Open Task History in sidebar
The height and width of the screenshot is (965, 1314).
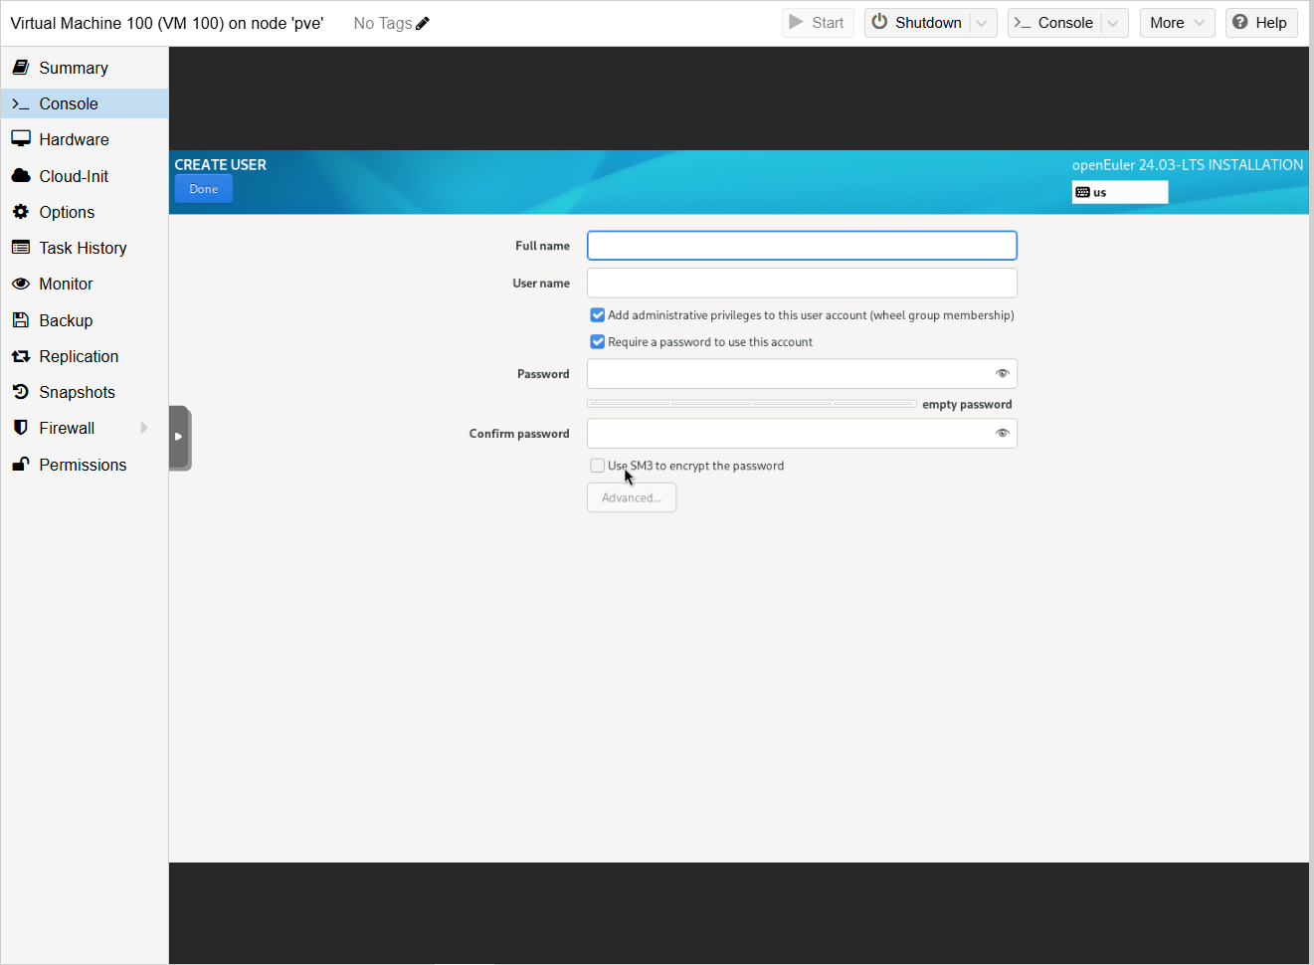83,248
